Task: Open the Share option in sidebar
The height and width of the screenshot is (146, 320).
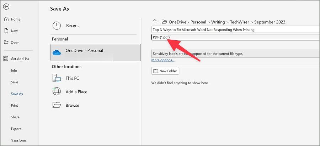Action: pyautogui.click(x=15, y=117)
